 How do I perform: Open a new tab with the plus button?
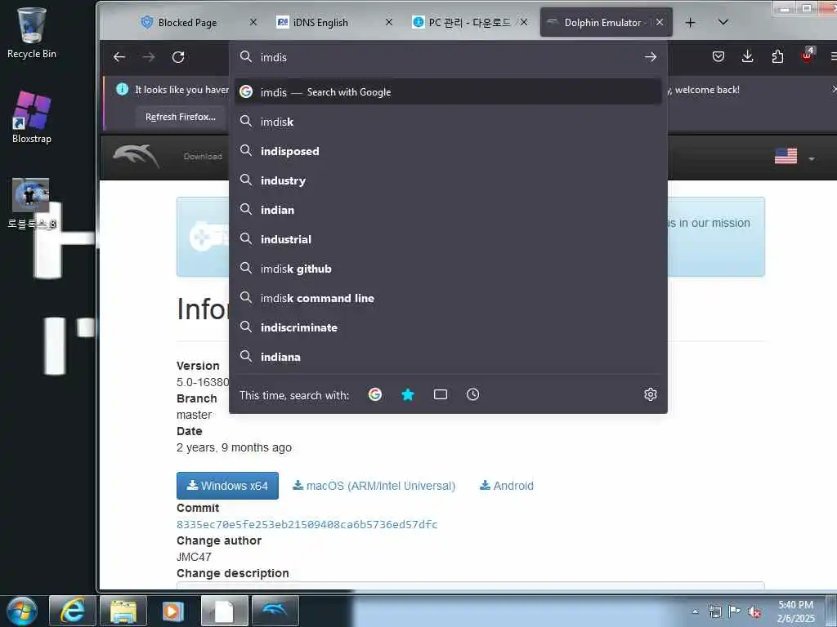(690, 22)
